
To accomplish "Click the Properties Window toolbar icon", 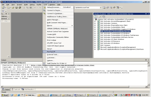I will (x=107, y=8).
